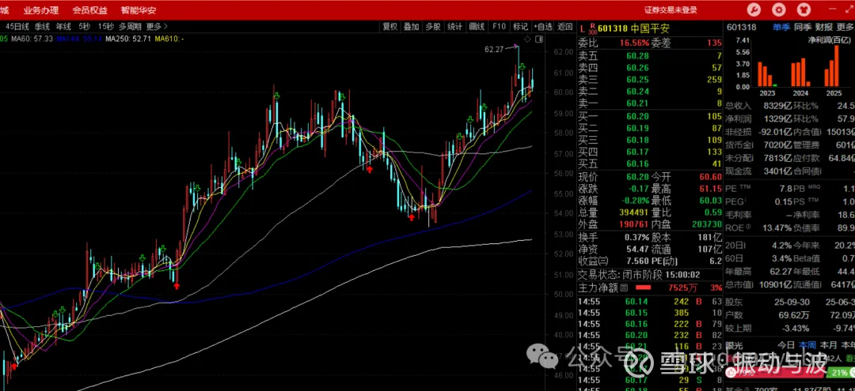
Task: Click the 卖三 price 60.25
Action: pos(637,80)
